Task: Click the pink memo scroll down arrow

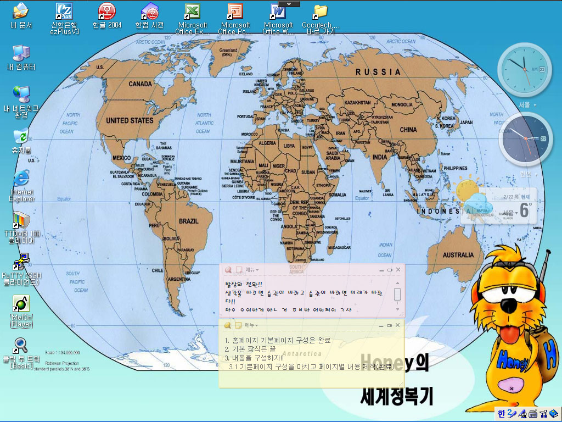Action: (x=397, y=309)
